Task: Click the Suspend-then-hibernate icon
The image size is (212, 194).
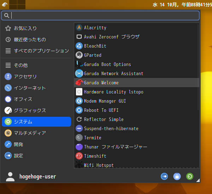Action: (79, 128)
